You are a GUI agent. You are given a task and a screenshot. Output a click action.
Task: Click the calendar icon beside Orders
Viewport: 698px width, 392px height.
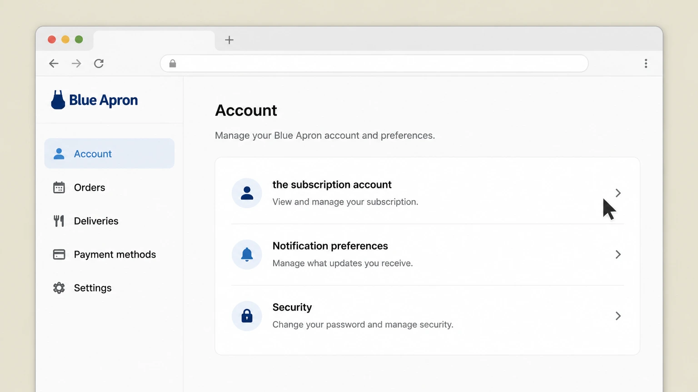pos(59,187)
